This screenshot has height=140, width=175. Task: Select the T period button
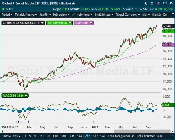click(x=25, y=136)
